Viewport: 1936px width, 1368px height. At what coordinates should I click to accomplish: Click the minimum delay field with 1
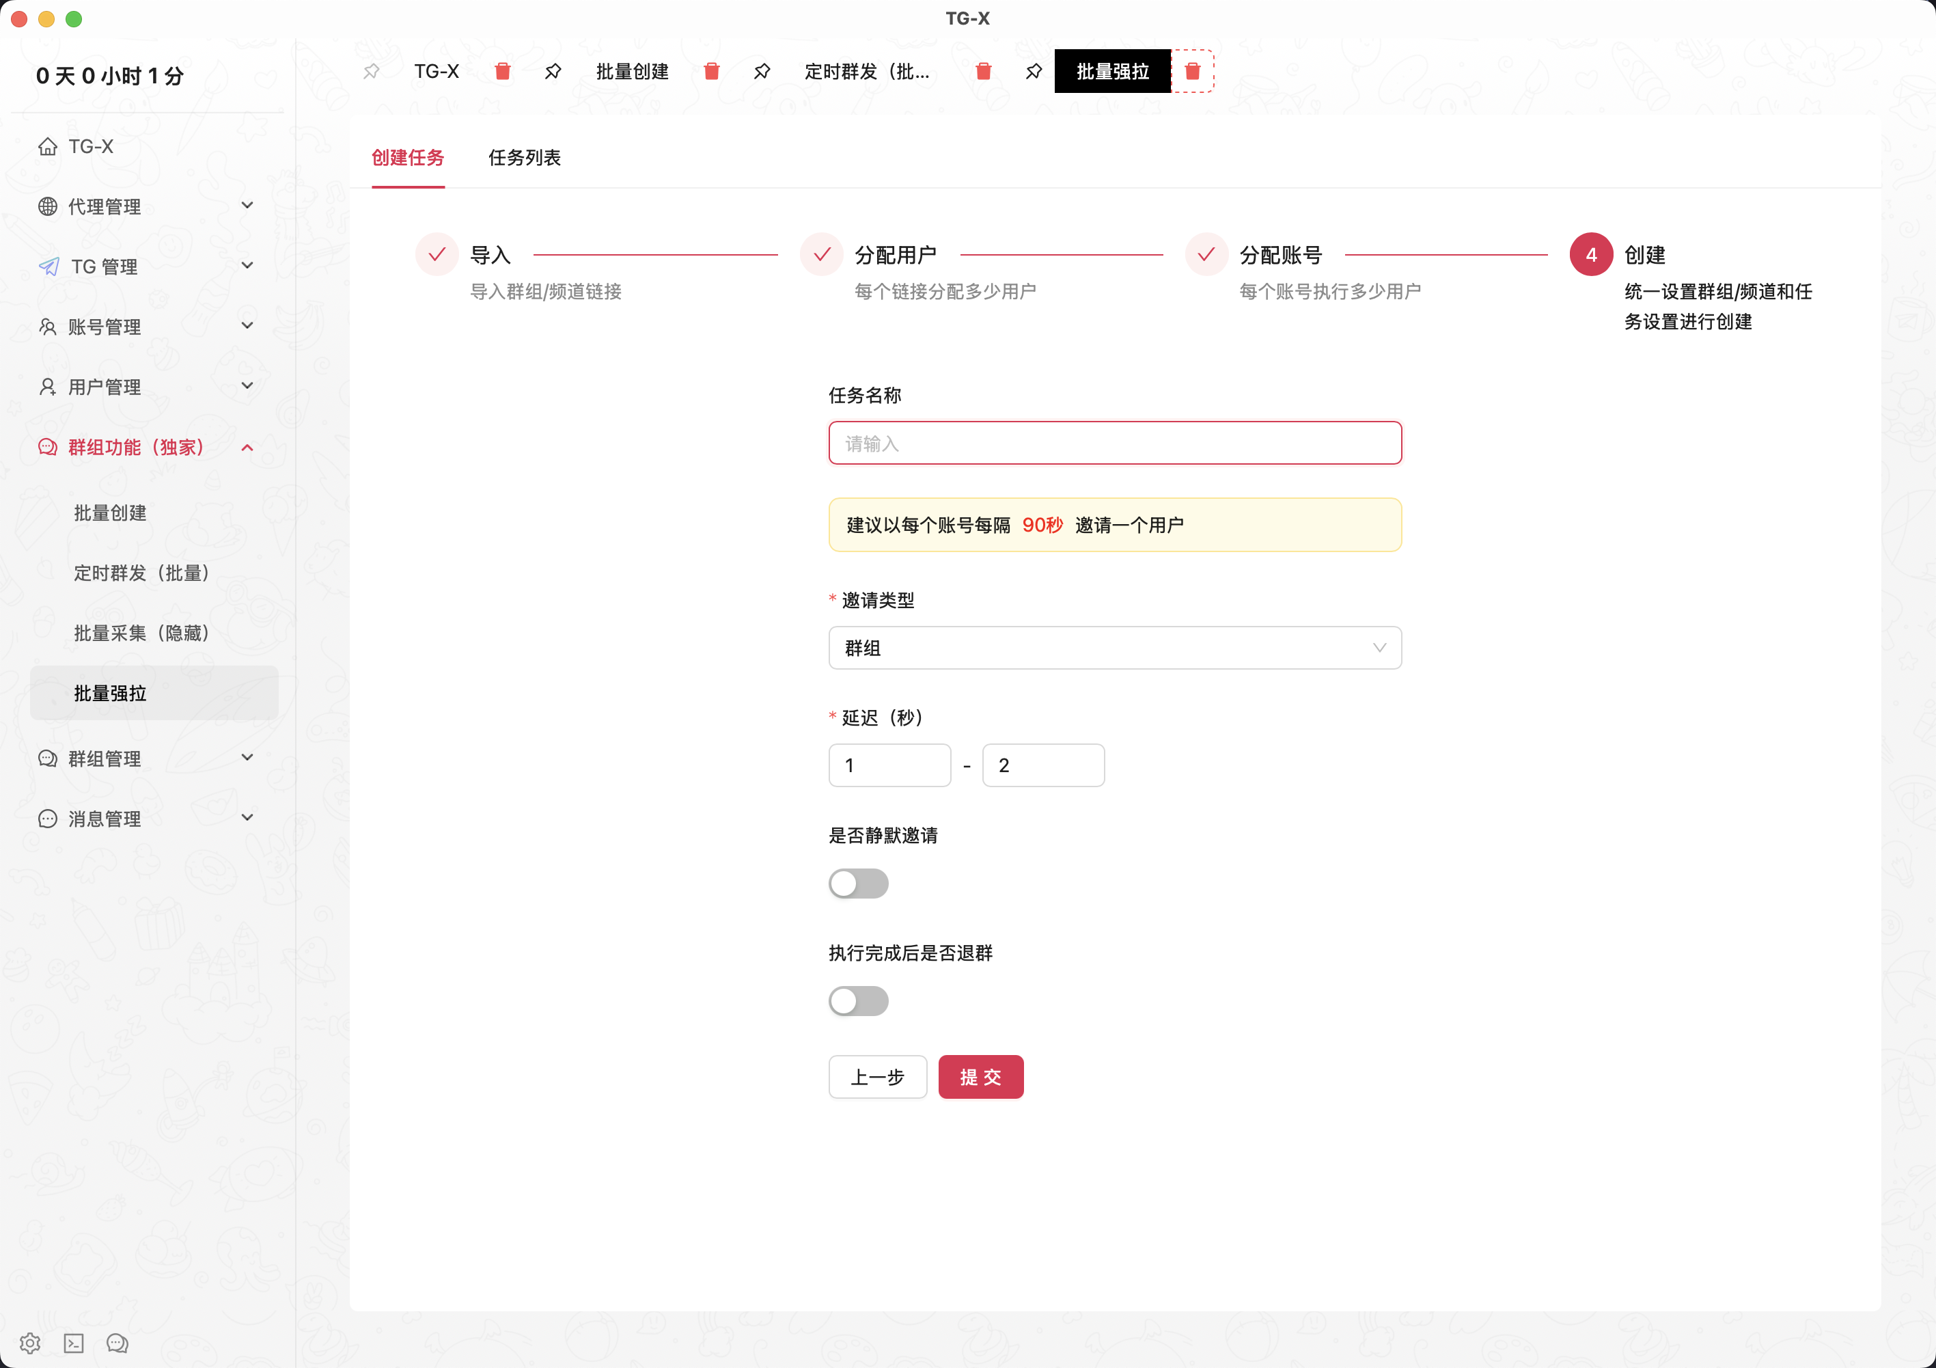pos(889,765)
